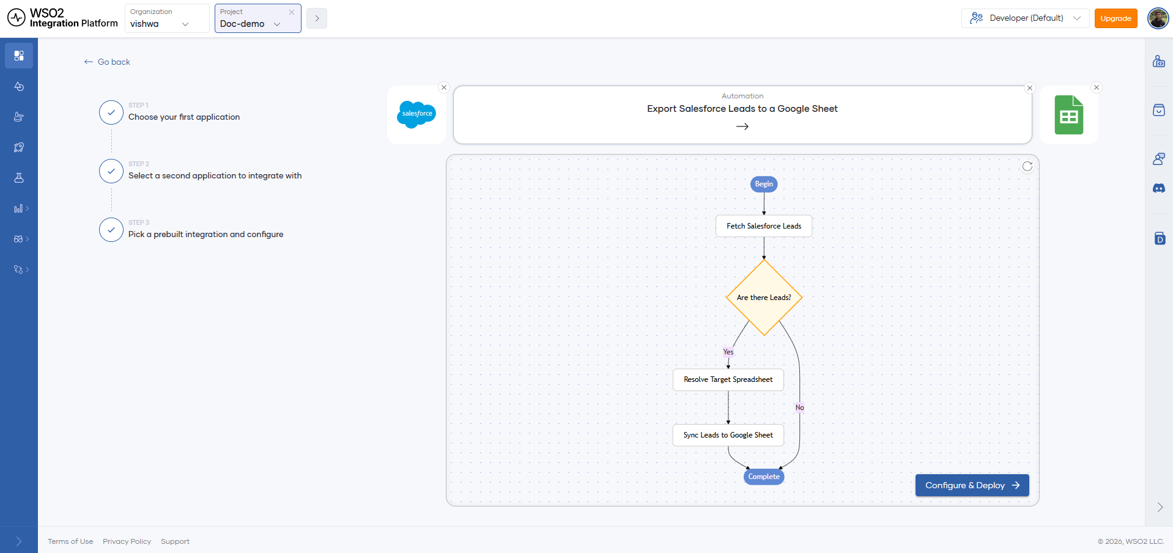
Task: Click the WSO2 Integration Platform logo
Action: click(x=62, y=18)
